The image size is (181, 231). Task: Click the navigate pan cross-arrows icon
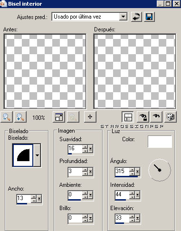90,117
